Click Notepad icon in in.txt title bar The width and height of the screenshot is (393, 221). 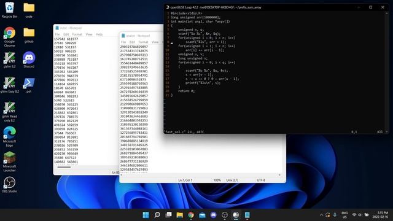pyautogui.click(x=57, y=28)
